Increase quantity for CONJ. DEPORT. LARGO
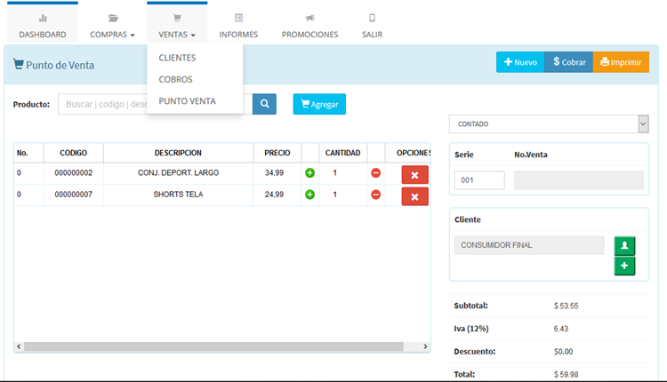 [x=309, y=172]
